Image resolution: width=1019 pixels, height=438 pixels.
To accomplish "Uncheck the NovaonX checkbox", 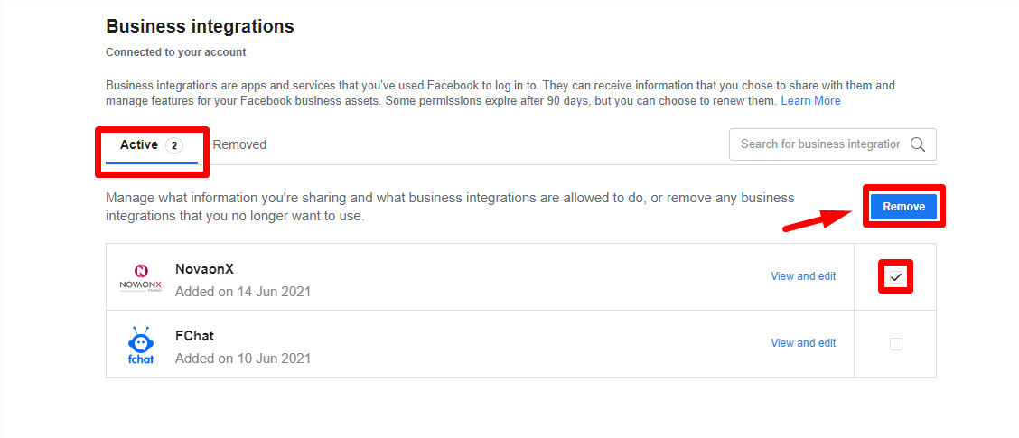I will pos(896,277).
